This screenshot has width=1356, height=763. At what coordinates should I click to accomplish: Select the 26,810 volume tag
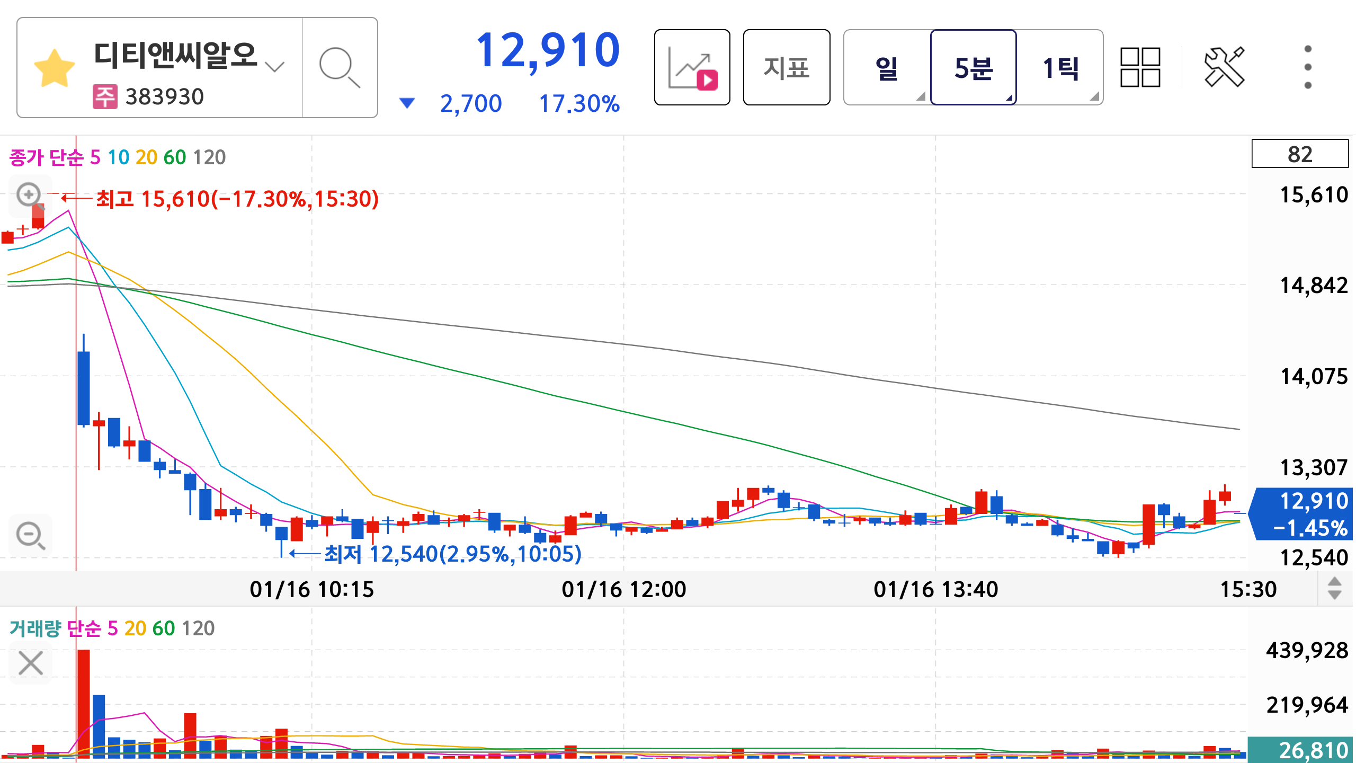1301,750
